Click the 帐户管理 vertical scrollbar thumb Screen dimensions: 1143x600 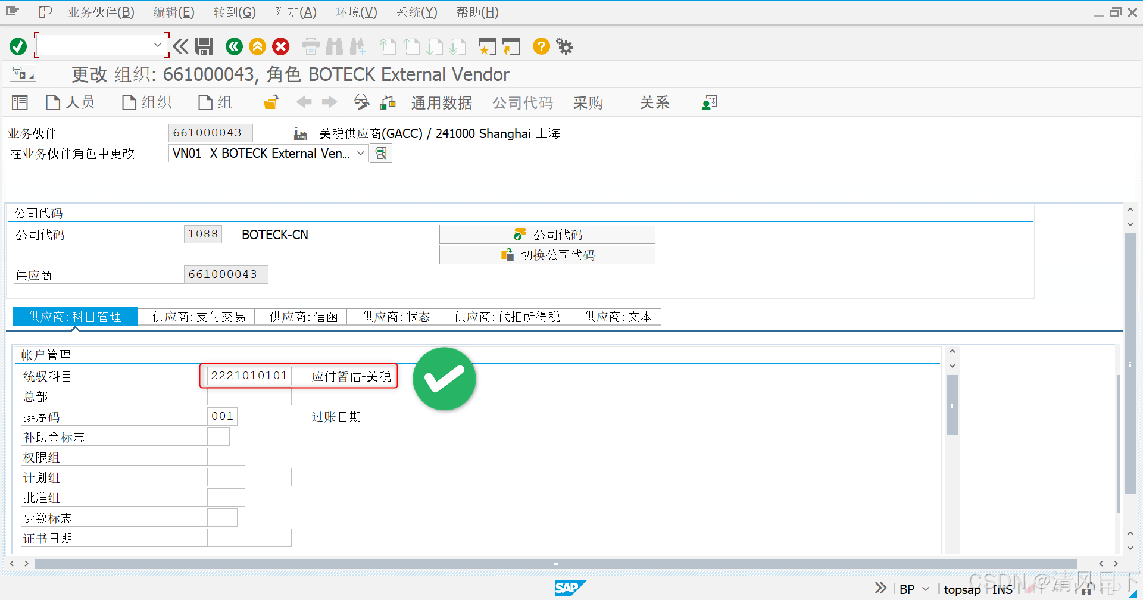[x=952, y=405]
